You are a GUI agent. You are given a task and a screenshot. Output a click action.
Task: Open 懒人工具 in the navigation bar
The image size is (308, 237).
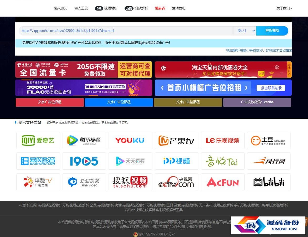[81, 8]
